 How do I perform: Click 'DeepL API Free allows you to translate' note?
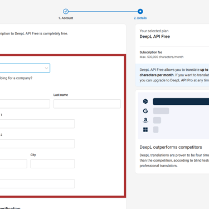pos(174,75)
